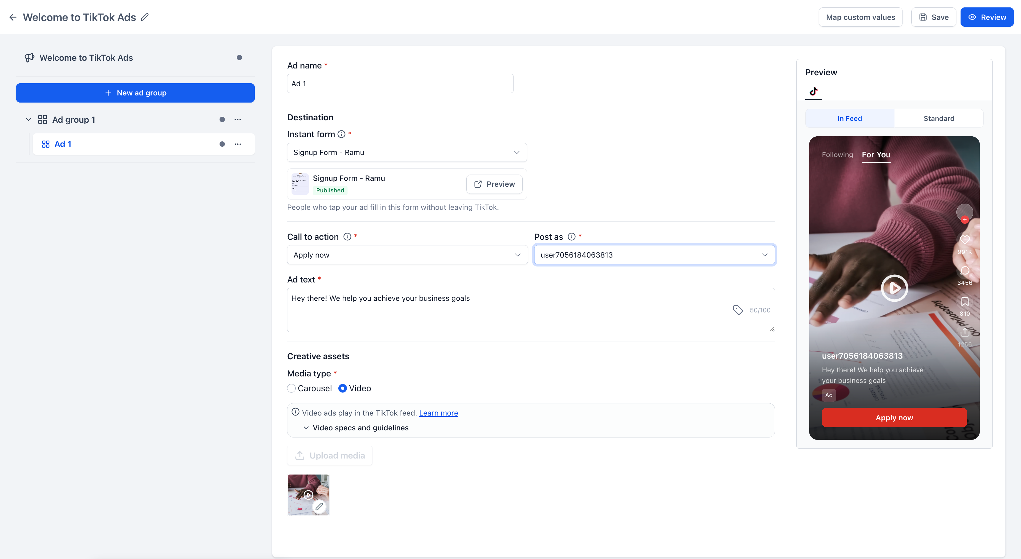
Task: Click Upload media button
Action: (330, 456)
